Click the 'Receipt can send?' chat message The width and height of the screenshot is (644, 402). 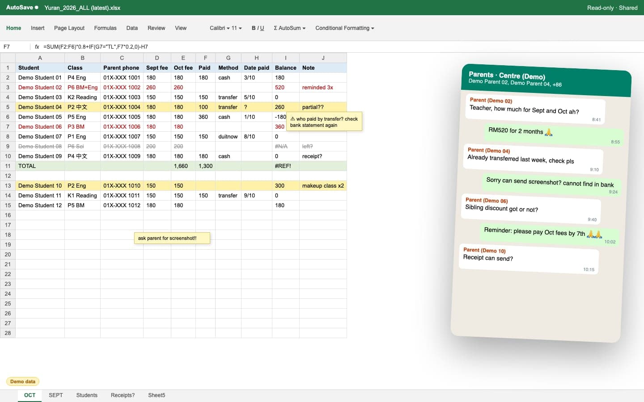pos(529,259)
